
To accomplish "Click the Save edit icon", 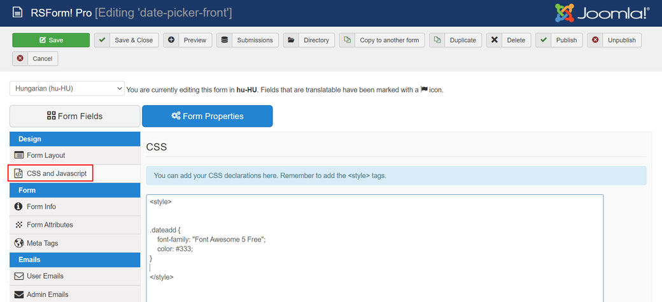I will coord(43,40).
